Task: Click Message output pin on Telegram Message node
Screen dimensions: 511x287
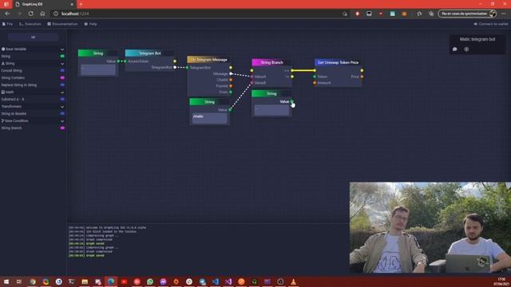Action: point(231,74)
